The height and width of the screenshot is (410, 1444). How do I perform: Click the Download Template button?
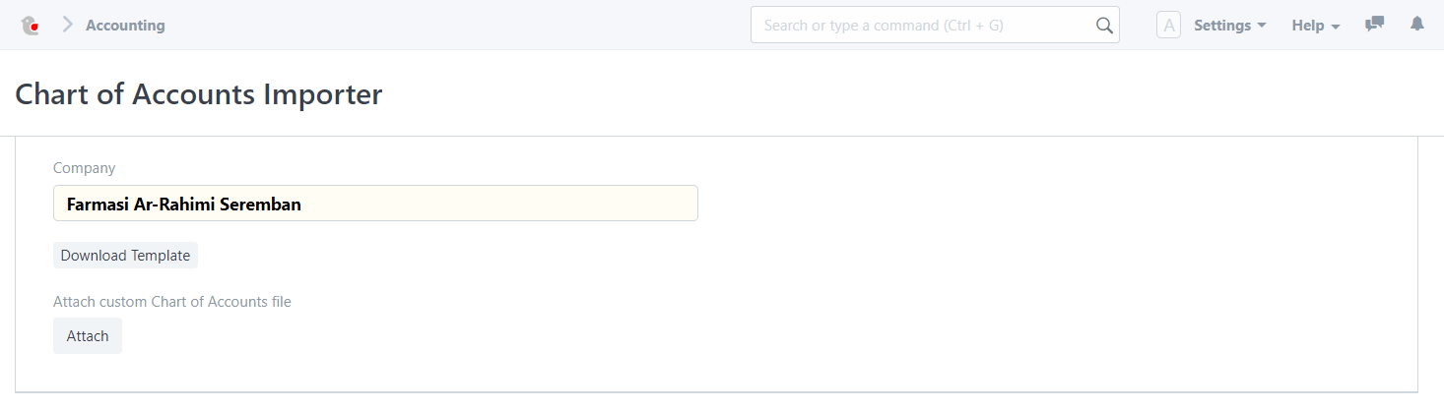(125, 256)
